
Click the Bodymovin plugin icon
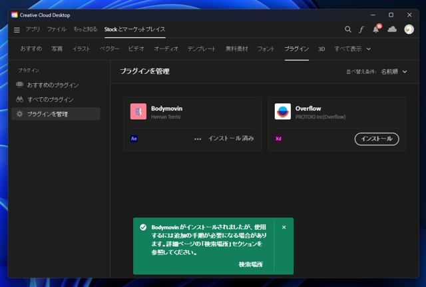pos(138,111)
